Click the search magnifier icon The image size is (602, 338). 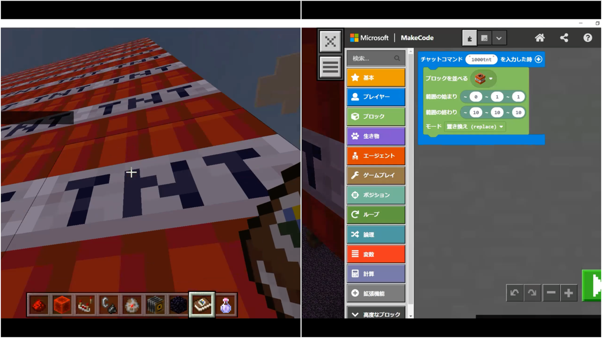[397, 58]
